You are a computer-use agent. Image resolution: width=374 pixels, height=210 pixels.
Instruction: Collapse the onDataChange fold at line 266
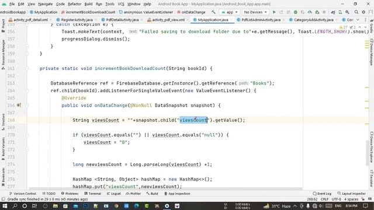(x=27, y=105)
